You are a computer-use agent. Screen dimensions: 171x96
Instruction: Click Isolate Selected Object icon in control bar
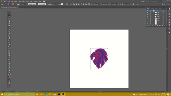[x=131, y=4]
